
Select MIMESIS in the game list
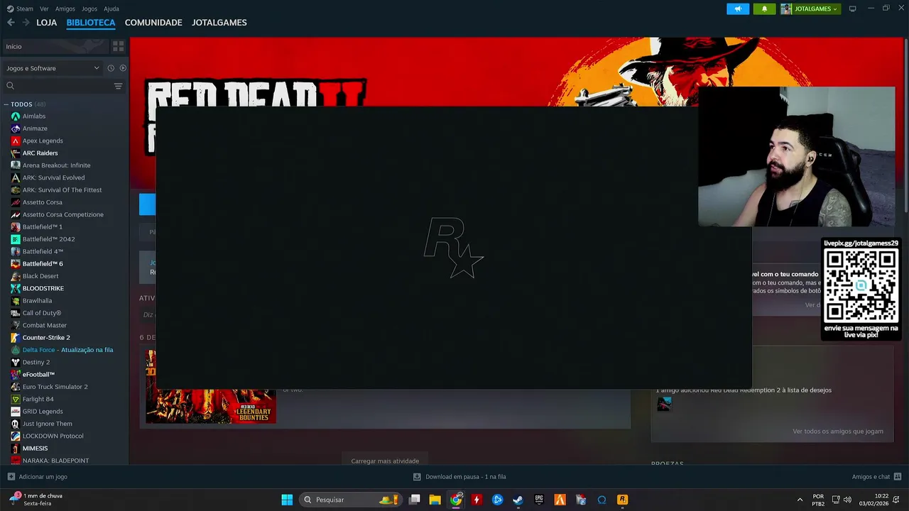tap(35, 449)
